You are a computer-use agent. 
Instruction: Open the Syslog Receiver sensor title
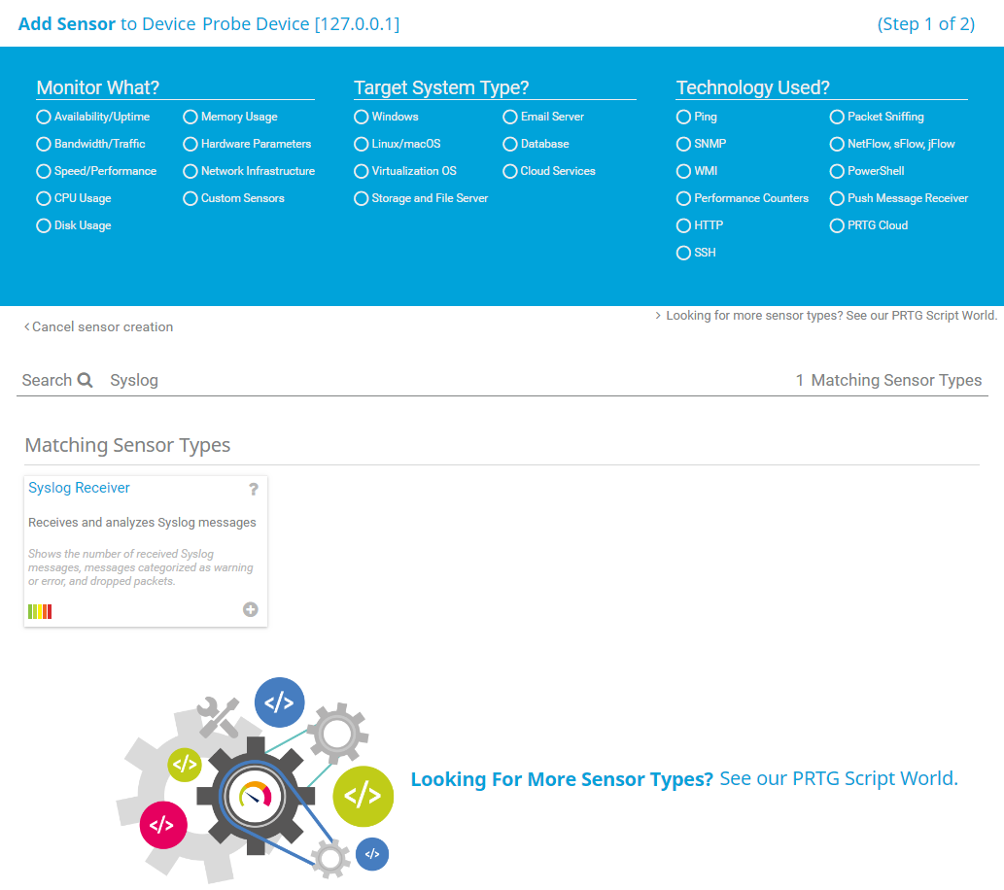[79, 488]
